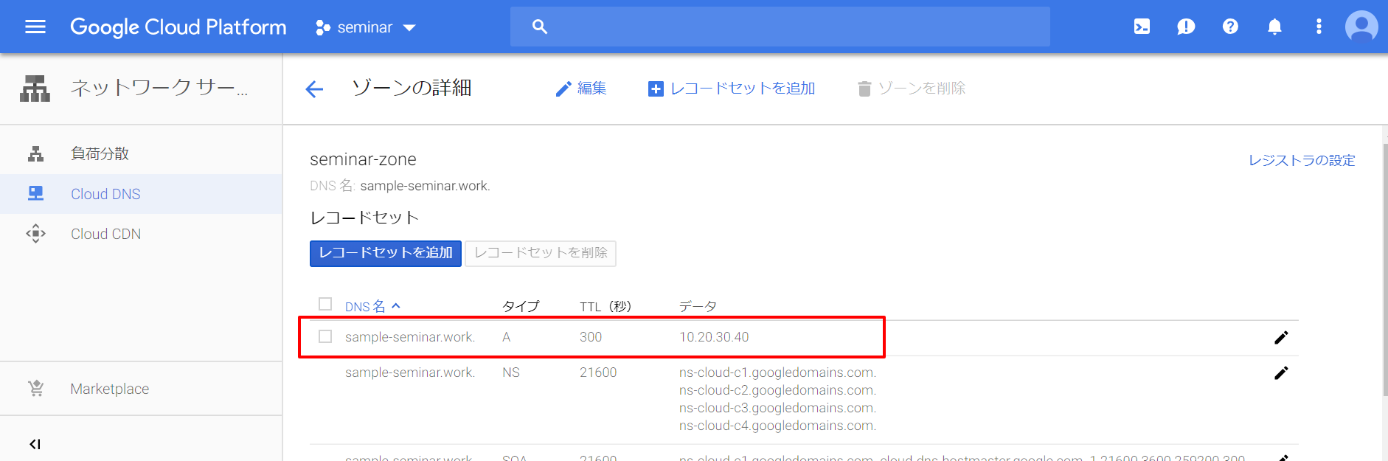The image size is (1388, 461).
Task: Open the send feedback icon
Action: [x=1186, y=27]
